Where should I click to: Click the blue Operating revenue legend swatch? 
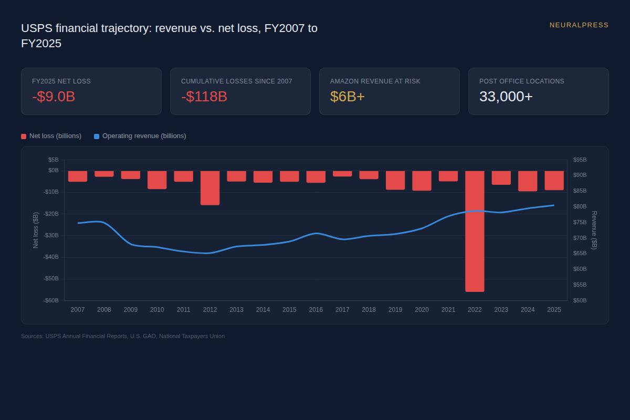pos(97,136)
